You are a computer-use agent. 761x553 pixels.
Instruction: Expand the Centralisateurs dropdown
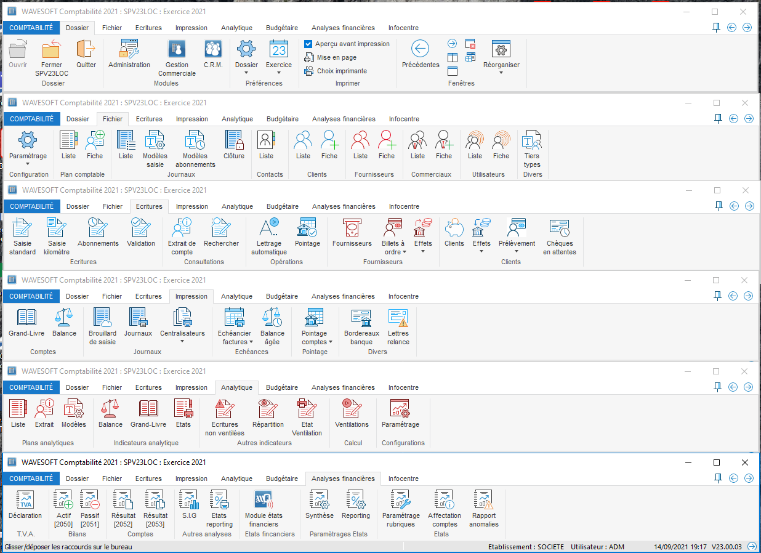(182, 341)
